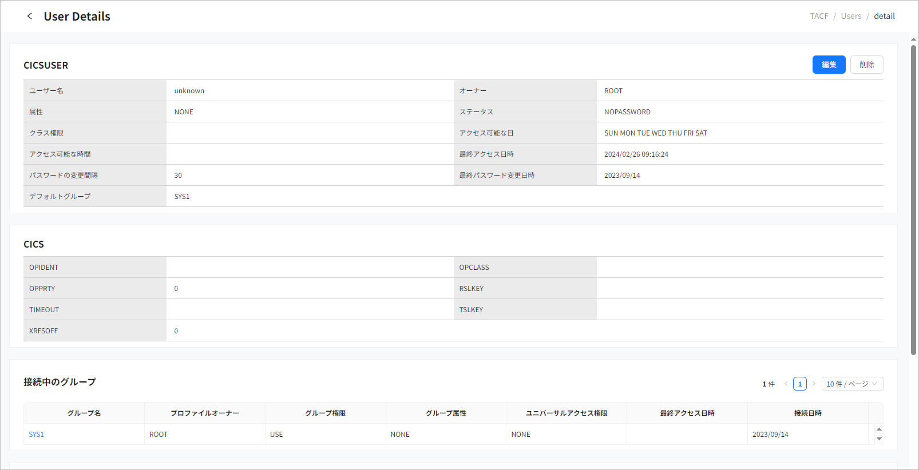Select page 1 in pagination

(x=800, y=384)
